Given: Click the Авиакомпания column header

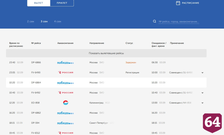Looking at the screenshot, I should pos(65,43).
